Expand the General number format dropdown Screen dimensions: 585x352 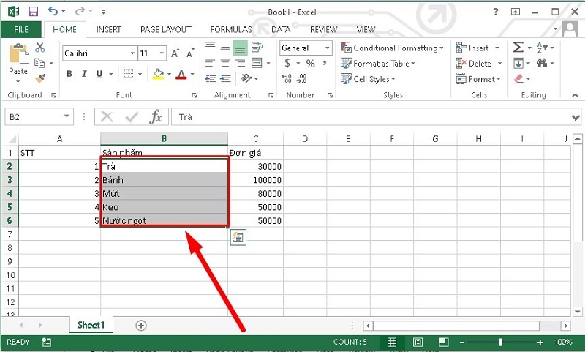(326, 48)
